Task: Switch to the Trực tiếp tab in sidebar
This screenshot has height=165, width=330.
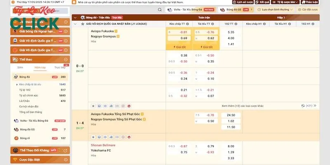Action: 60,67
